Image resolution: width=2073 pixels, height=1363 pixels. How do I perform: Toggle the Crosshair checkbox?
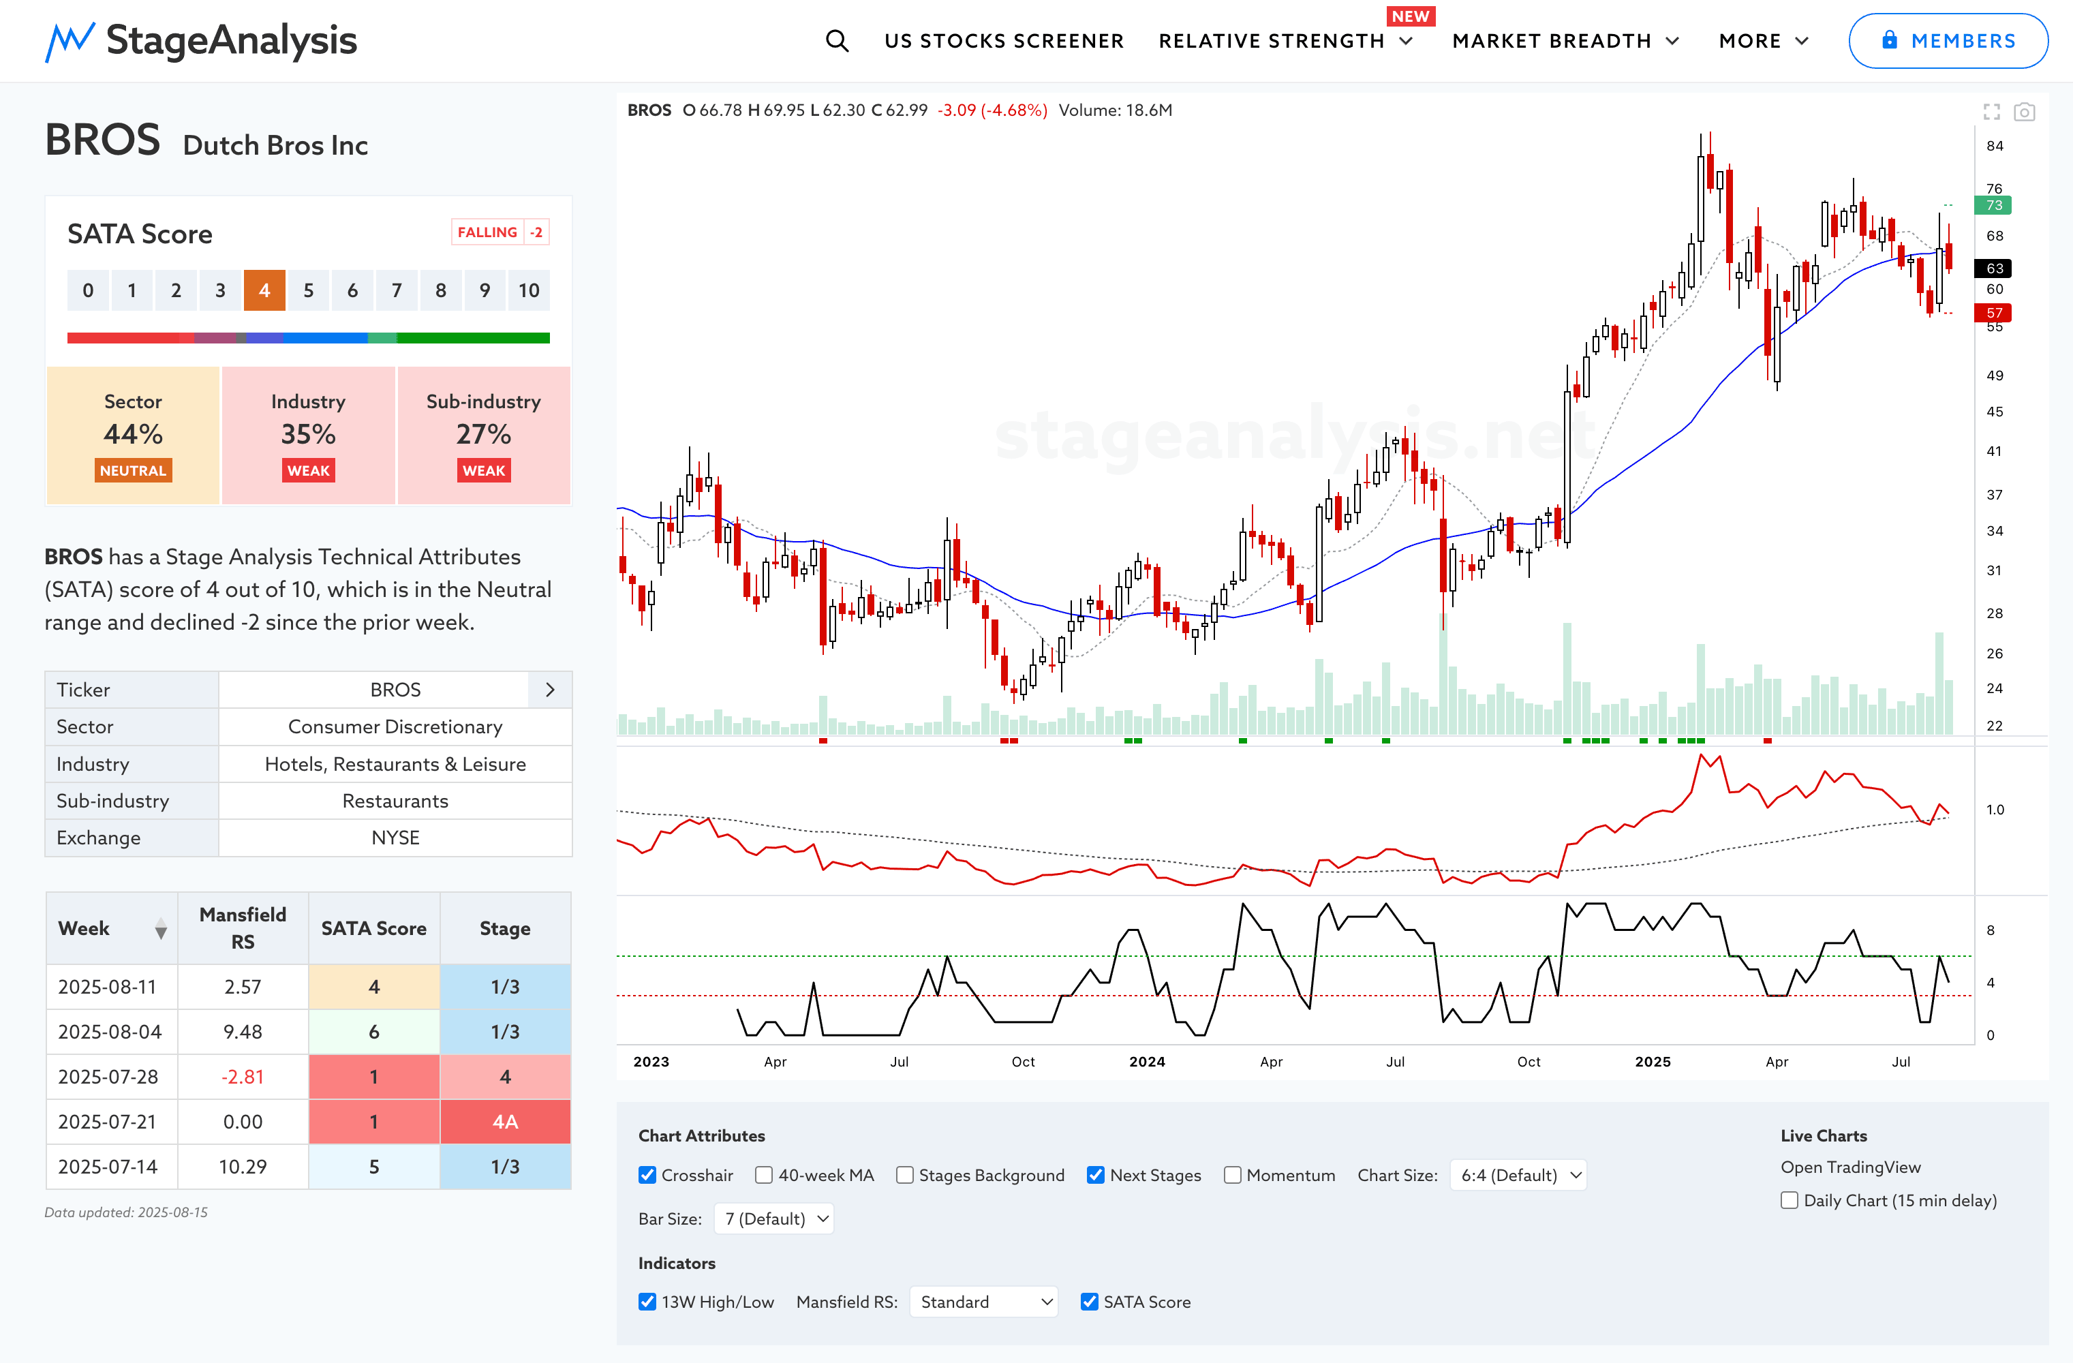pos(647,1175)
